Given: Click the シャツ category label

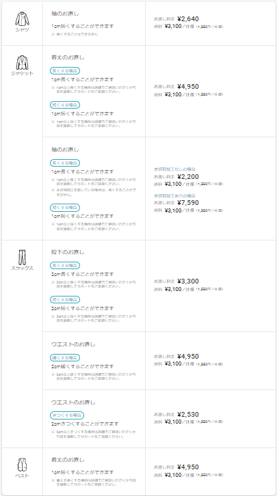Looking at the screenshot, I should [22, 30].
